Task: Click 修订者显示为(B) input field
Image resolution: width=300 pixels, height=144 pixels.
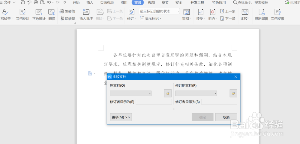Action: [219, 102]
